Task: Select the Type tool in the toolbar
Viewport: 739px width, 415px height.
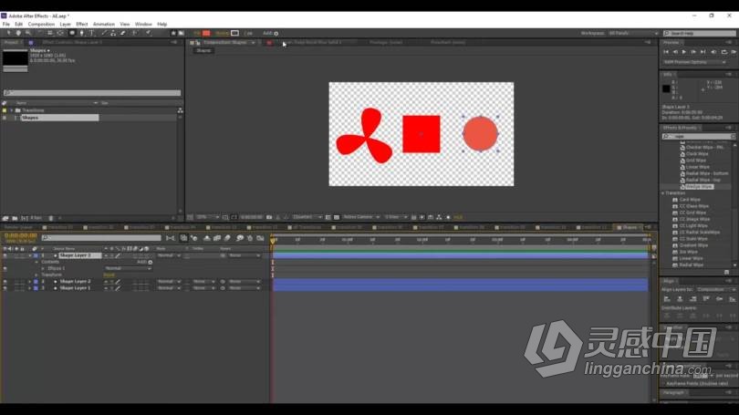Action: tap(92, 33)
